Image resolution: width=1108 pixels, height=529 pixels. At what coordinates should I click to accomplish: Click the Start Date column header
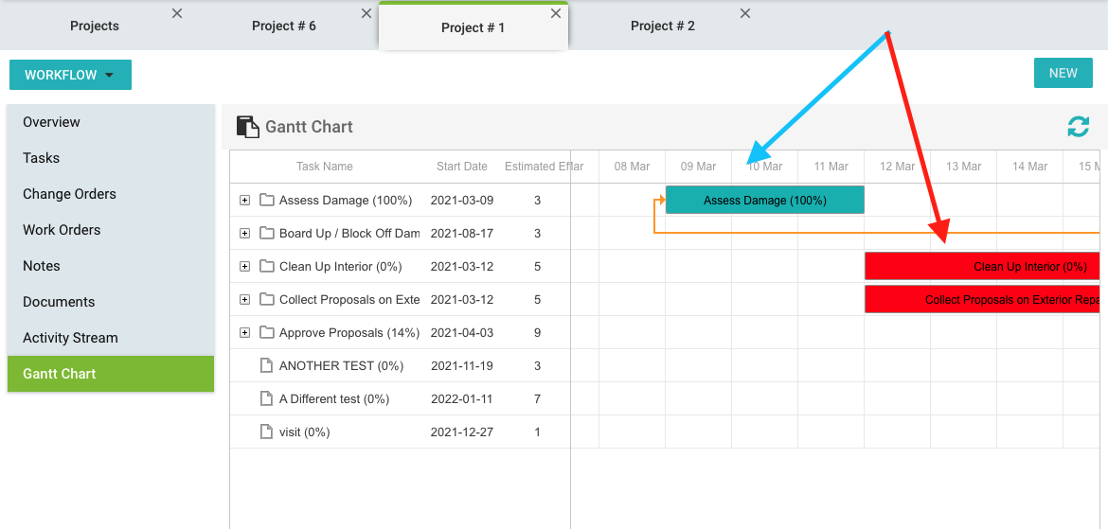pyautogui.click(x=462, y=167)
